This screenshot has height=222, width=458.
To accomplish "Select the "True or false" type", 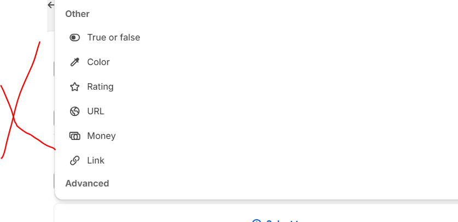I will 113,38.
